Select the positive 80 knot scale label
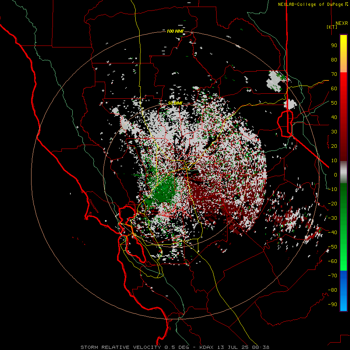 pyautogui.click(x=334, y=60)
